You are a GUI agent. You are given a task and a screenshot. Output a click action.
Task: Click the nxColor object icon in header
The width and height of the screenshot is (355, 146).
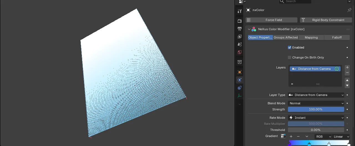(x=248, y=10)
